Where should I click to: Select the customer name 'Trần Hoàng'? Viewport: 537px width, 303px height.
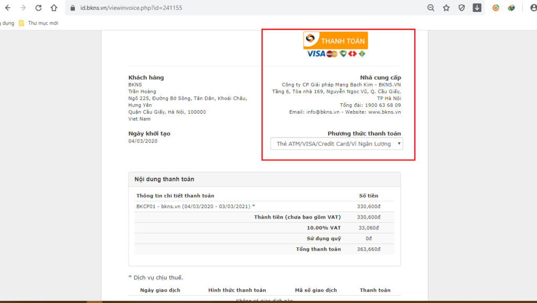coord(142,91)
